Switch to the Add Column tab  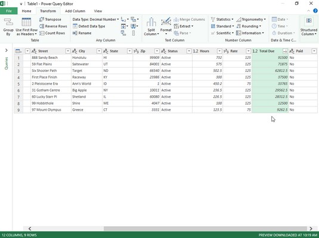coord(75,11)
